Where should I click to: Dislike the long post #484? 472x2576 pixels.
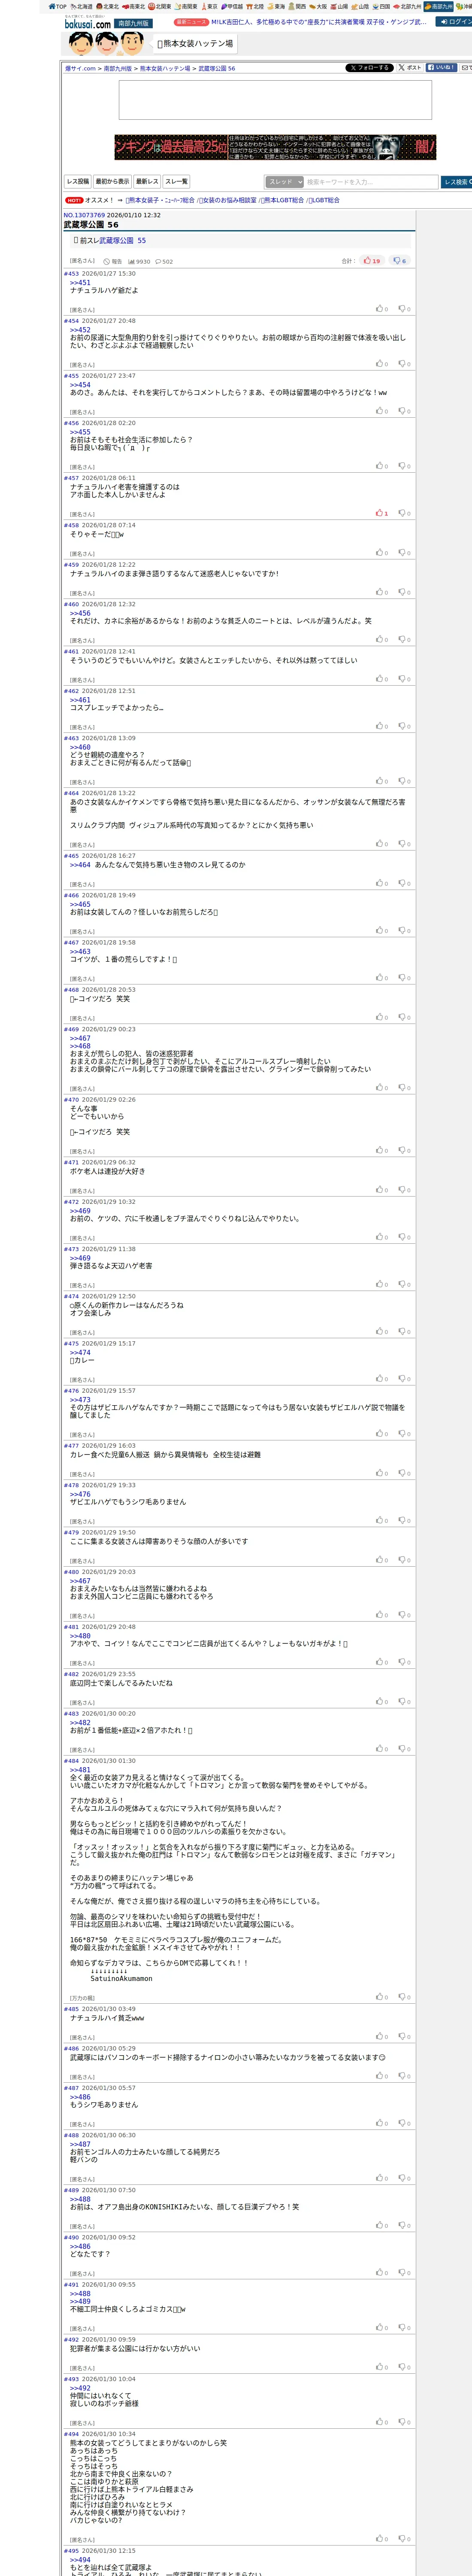[404, 1997]
